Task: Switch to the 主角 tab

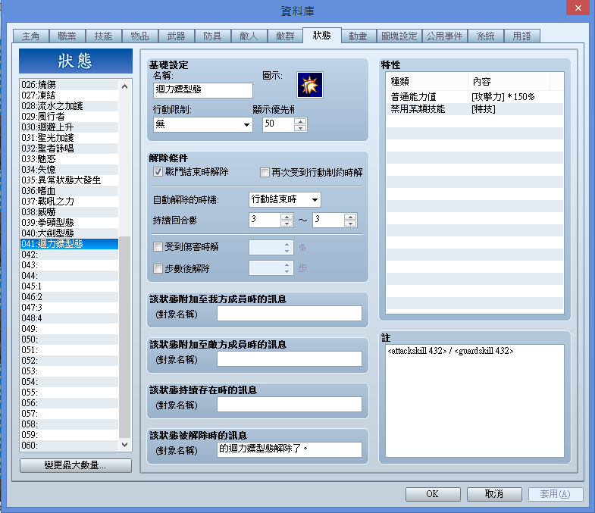Action: pyautogui.click(x=31, y=36)
